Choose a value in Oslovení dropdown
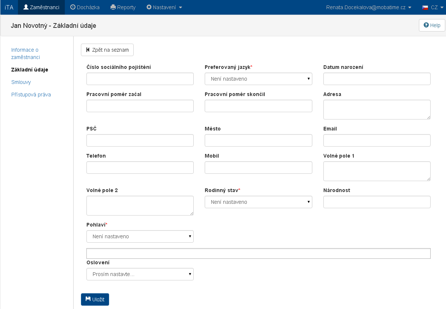The height and width of the screenshot is (309, 446). coord(140,274)
